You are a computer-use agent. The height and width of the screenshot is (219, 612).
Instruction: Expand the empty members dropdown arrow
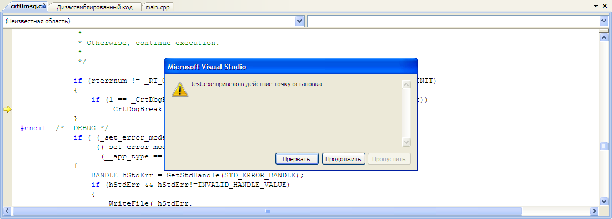tap(604, 21)
